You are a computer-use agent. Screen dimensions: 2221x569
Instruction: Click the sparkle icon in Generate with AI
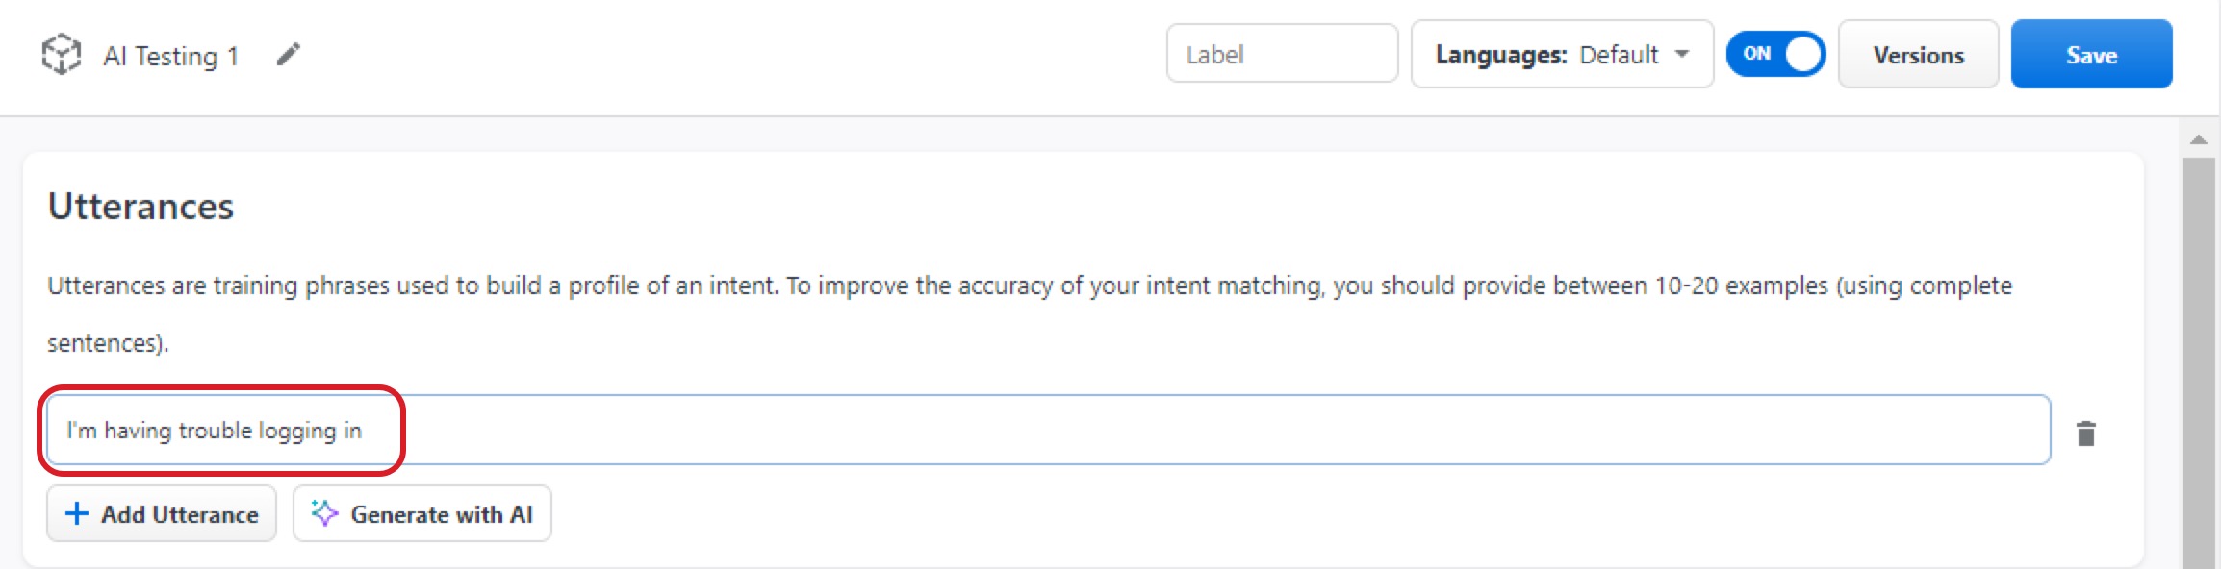[324, 514]
